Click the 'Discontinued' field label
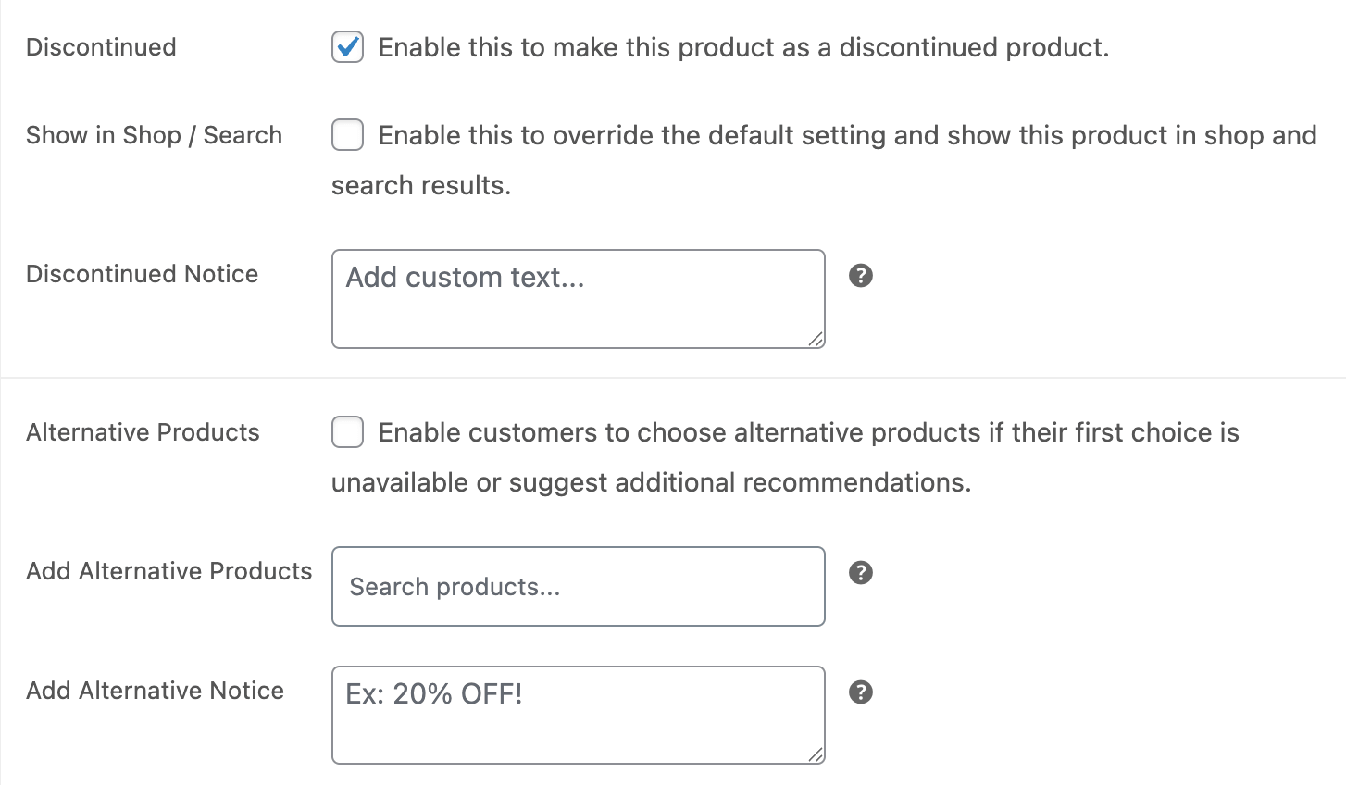Image resolution: width=1346 pixels, height=785 pixels. point(101,47)
